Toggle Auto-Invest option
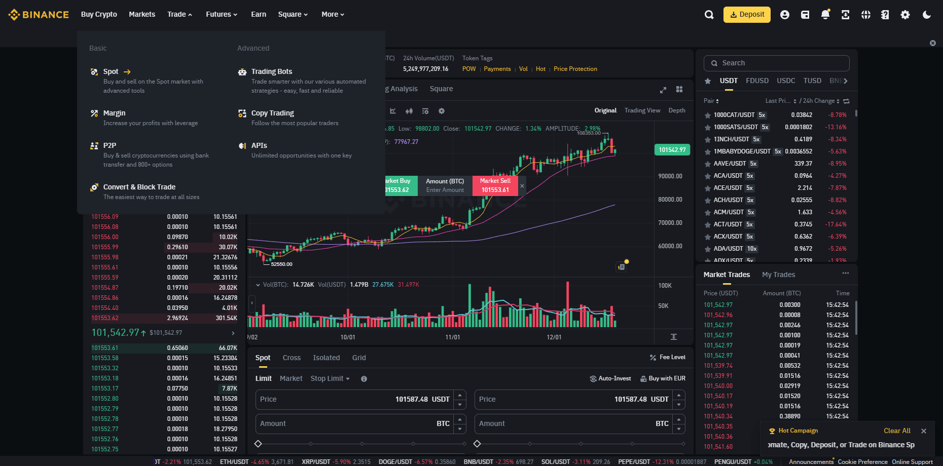 (x=610, y=378)
